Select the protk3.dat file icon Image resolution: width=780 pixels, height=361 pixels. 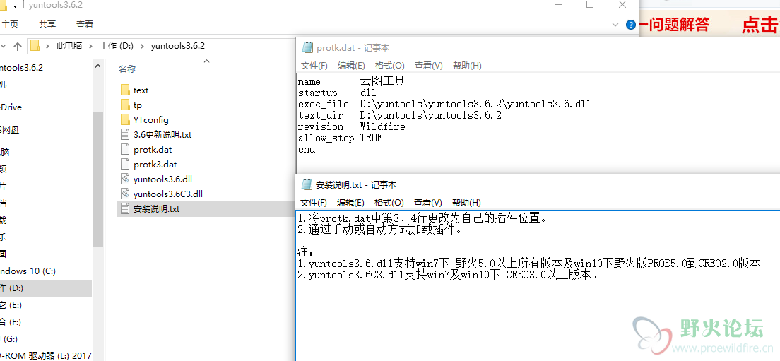click(x=125, y=164)
